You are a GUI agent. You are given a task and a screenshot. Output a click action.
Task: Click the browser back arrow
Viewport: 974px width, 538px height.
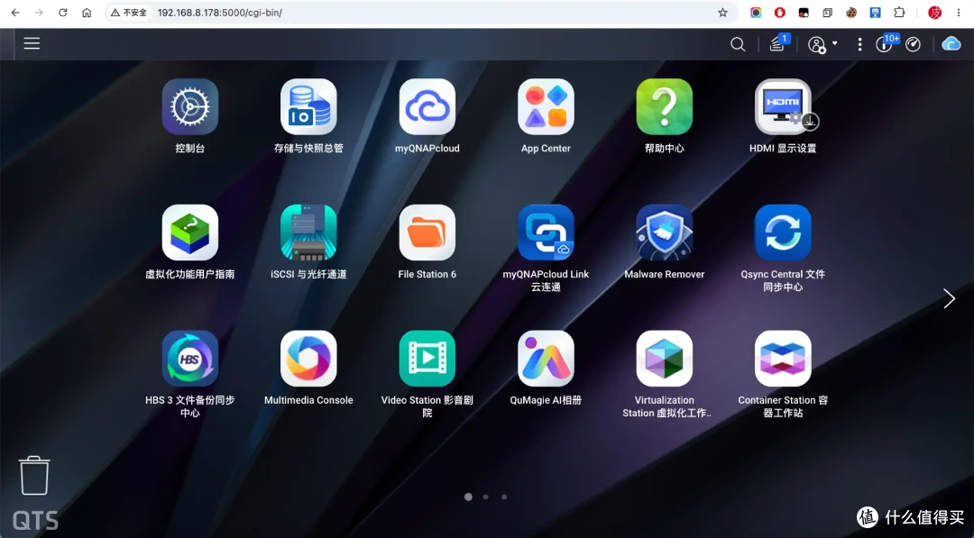(x=15, y=13)
